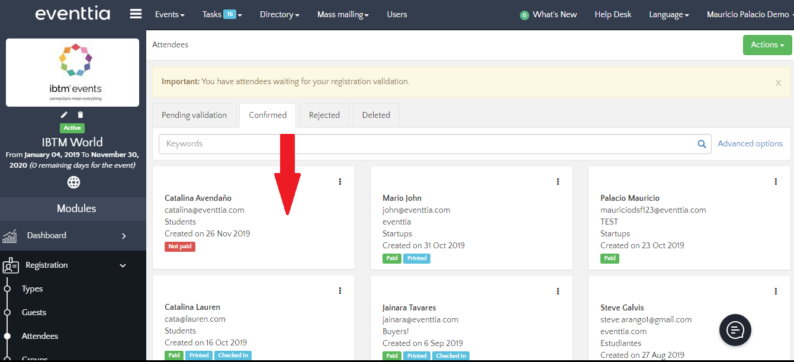Open the Actions dropdown
794x362 pixels.
767,45
